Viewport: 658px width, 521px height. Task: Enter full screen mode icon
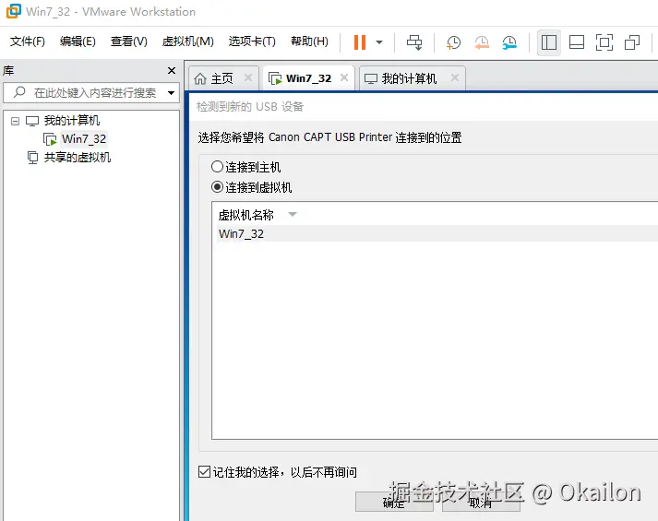(604, 41)
